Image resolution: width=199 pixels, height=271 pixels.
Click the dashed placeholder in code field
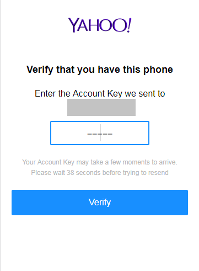(x=100, y=134)
